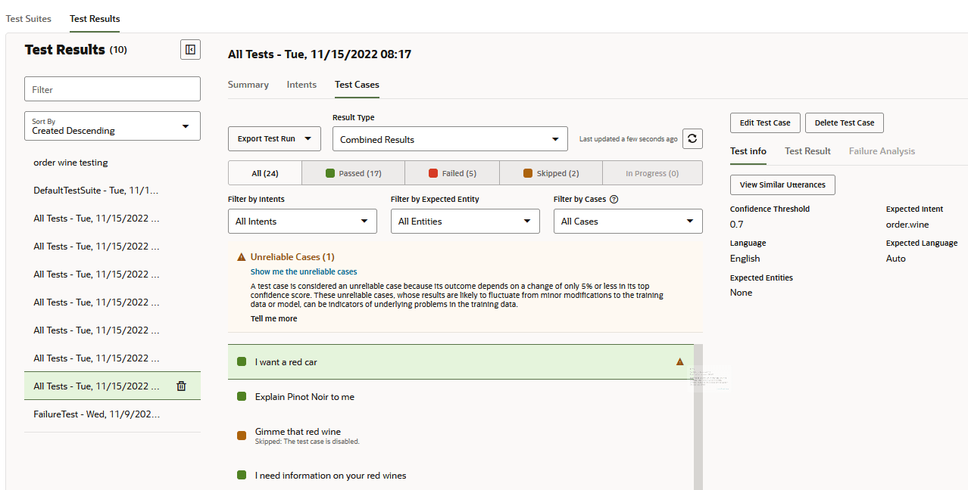This screenshot has width=968, height=490.
Task: Click the Edit Test Case button
Action: (x=764, y=122)
